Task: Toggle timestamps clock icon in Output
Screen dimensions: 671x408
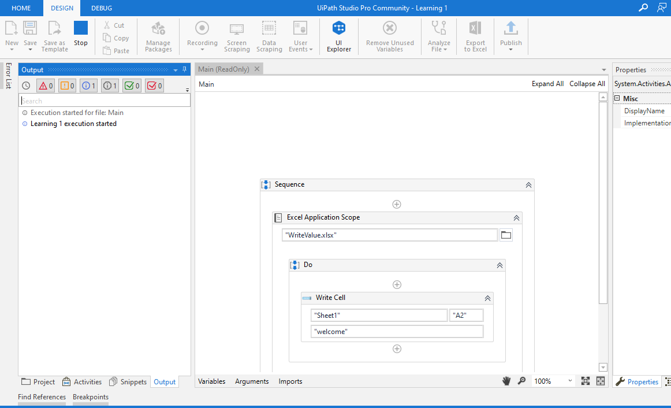Action: click(26, 86)
